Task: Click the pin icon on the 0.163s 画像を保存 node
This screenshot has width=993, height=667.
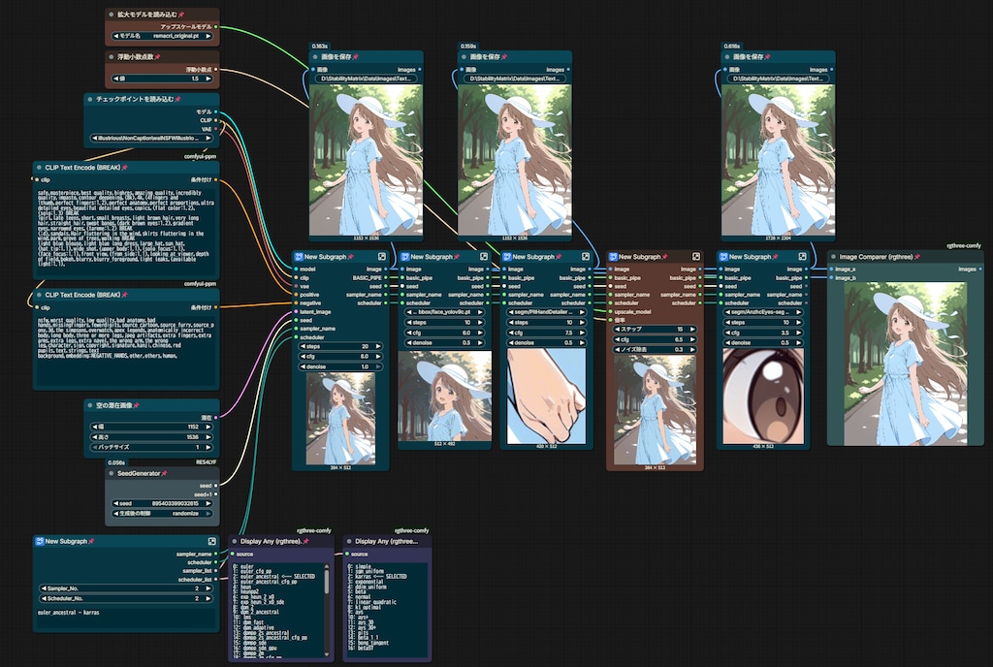Action: click(x=356, y=56)
